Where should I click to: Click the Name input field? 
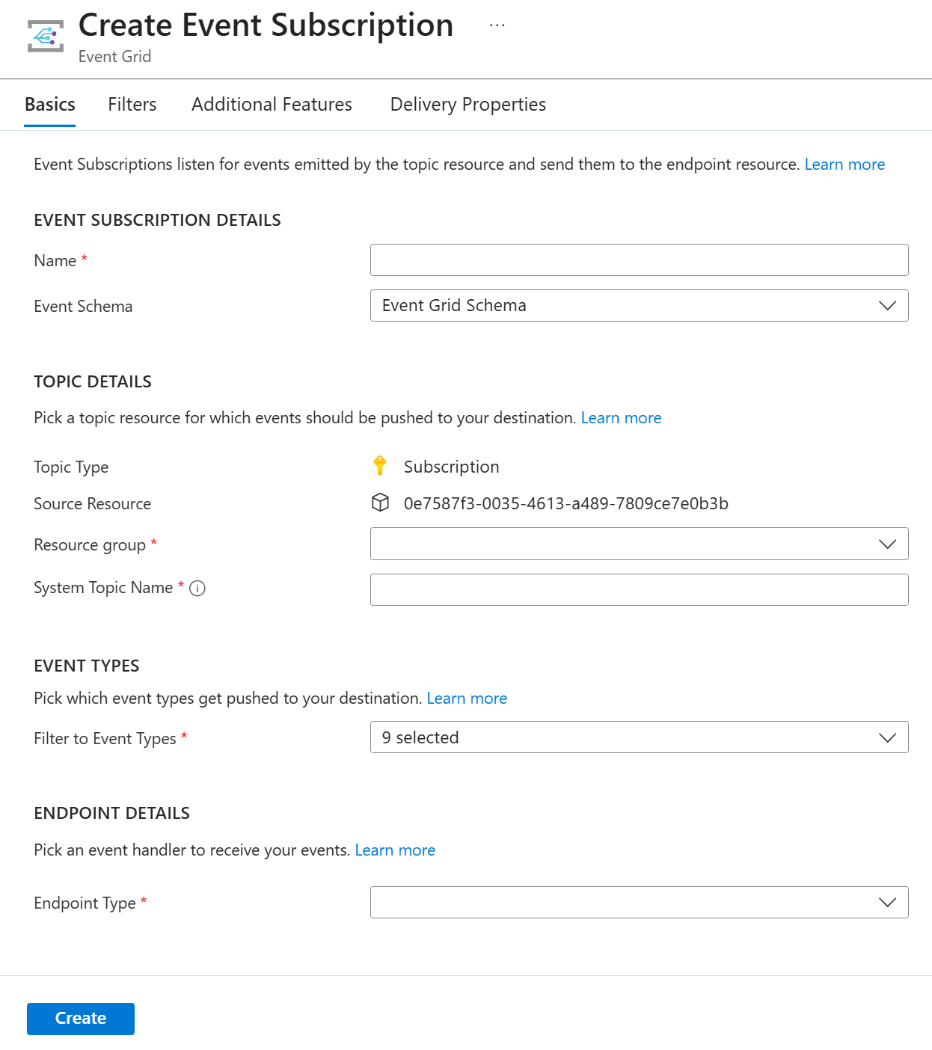639,260
